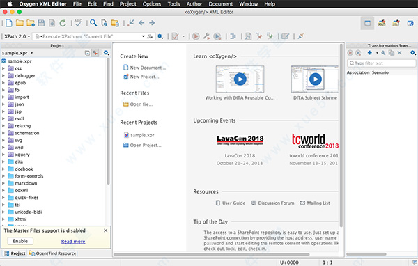Expand the debugger folder
Image resolution: width=418 pixels, height=266 pixels.
tap(3, 76)
